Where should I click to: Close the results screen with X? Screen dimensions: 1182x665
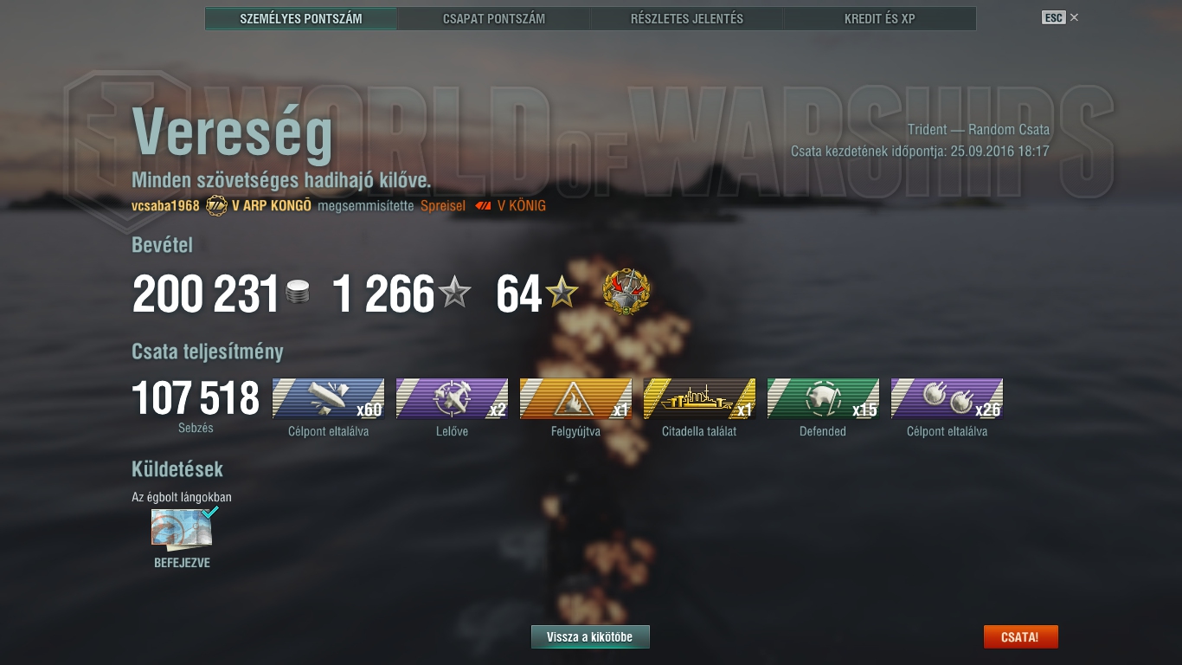point(1074,17)
